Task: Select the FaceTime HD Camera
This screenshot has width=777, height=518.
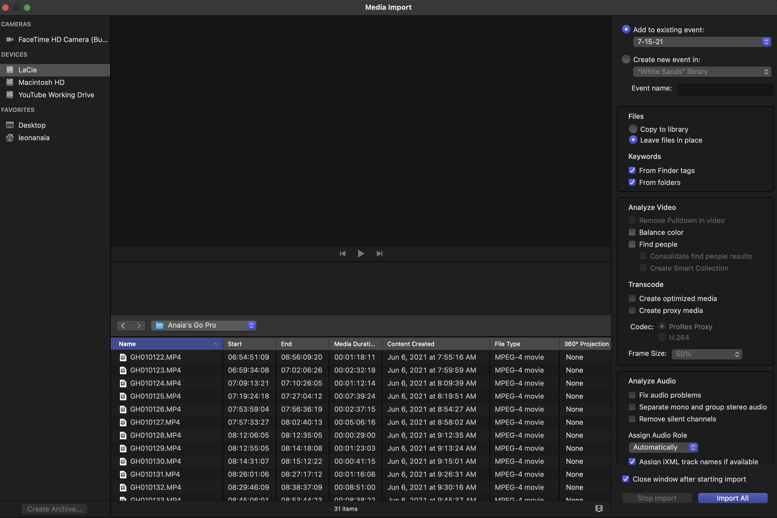Action: point(63,40)
